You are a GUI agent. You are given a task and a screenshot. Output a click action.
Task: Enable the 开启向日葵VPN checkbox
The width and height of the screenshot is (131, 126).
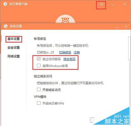(39, 103)
